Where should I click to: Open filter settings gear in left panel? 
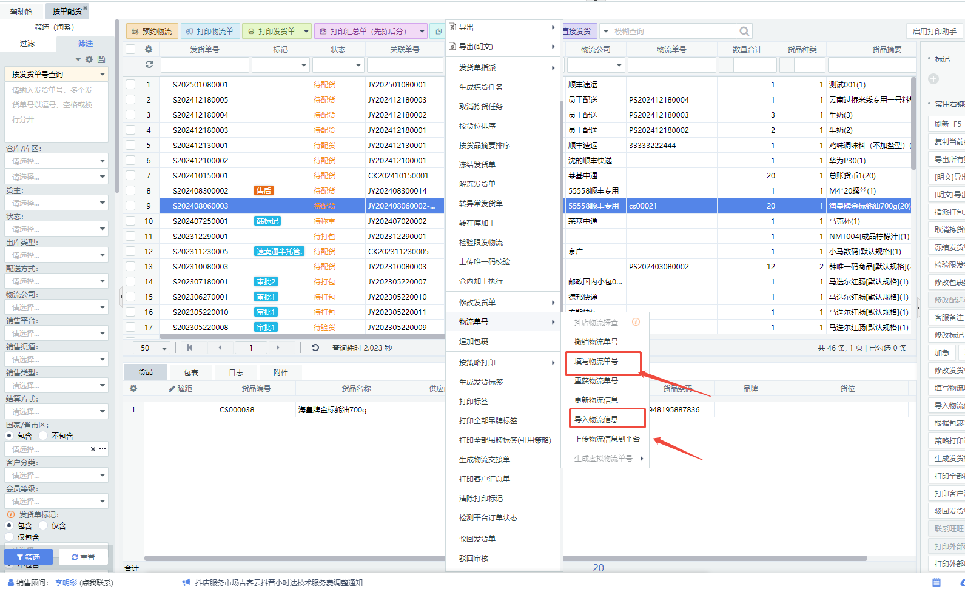pos(89,59)
